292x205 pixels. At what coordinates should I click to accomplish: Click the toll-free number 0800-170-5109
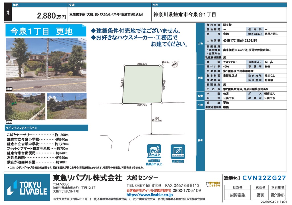187,190
